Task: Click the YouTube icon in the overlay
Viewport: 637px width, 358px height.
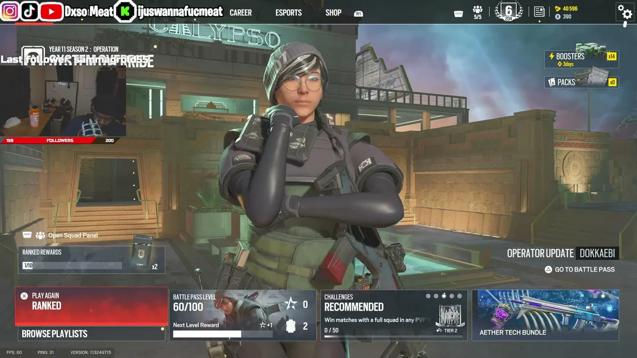Action: [51, 11]
